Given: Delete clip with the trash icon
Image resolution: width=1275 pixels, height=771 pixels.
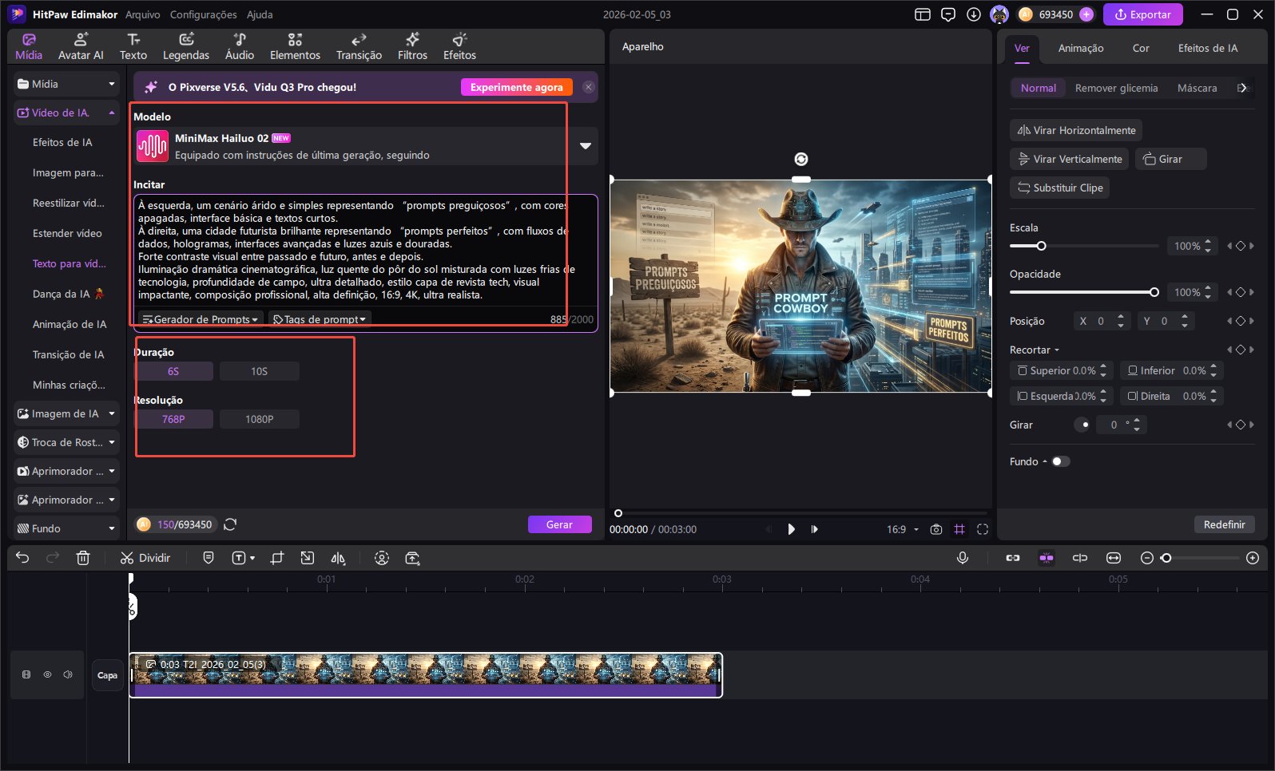Looking at the screenshot, I should [83, 558].
